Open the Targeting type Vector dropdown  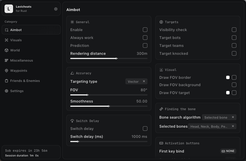[x=133, y=81]
